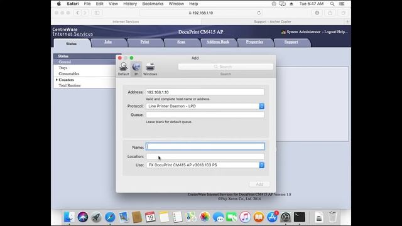402x226 pixels.
Task: Select the Default printer icon
Action: [123, 69]
